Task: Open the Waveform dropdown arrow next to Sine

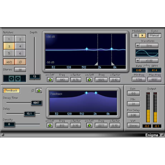Action: click(x=138, y=46)
